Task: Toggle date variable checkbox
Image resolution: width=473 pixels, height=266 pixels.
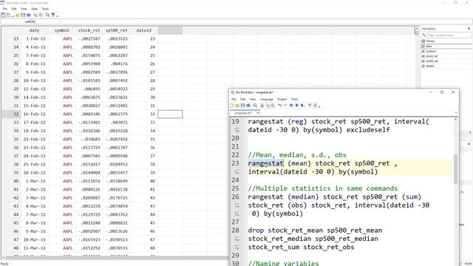Action: pyautogui.click(x=423, y=46)
